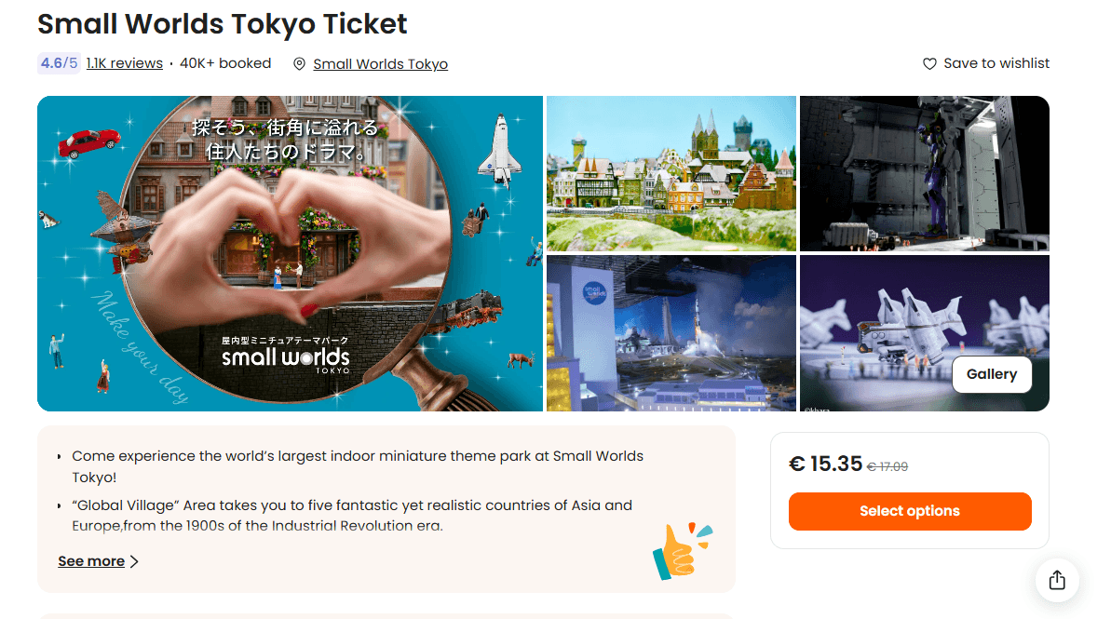Image resolution: width=1111 pixels, height=619 pixels.
Task: View the dark Evangelion hangar photo
Action: click(924, 173)
